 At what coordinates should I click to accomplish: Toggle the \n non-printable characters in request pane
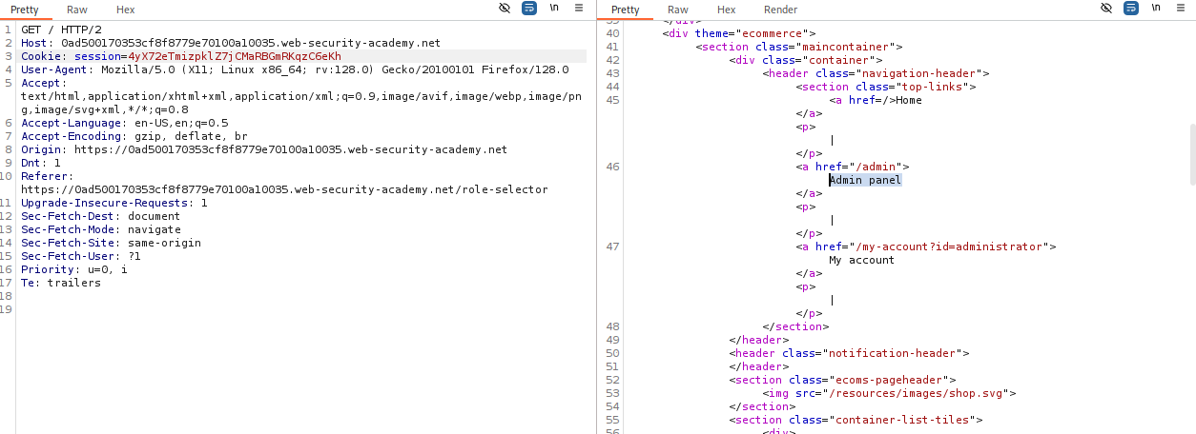(x=554, y=9)
